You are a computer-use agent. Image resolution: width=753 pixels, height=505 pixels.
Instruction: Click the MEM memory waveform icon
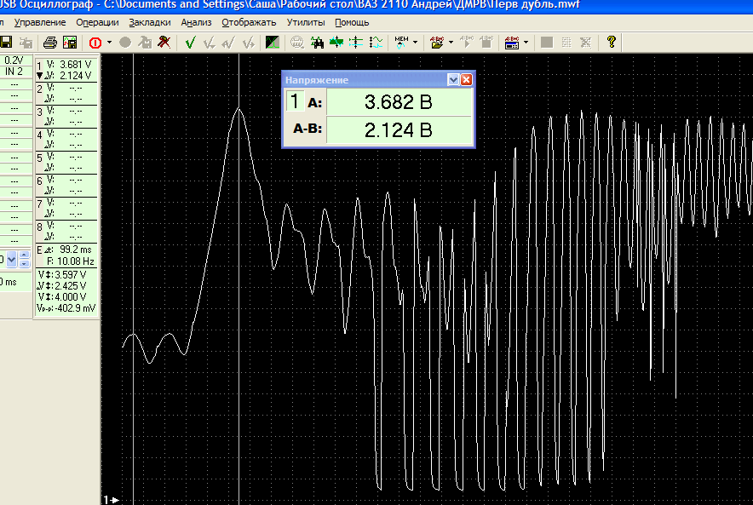click(401, 43)
